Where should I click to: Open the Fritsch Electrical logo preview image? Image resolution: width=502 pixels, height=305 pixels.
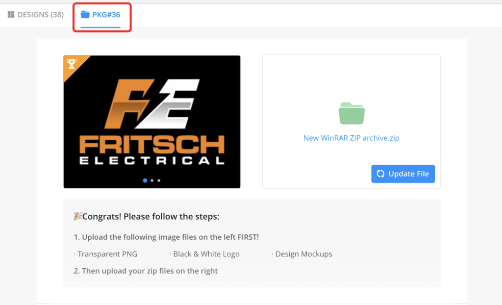coord(151,122)
